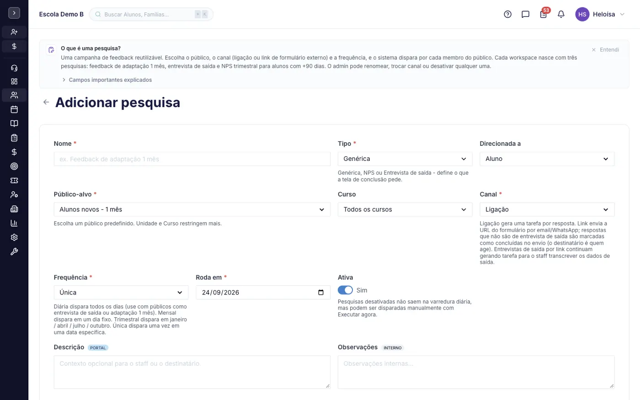Open the Frequência dropdown showing Única

(121, 293)
